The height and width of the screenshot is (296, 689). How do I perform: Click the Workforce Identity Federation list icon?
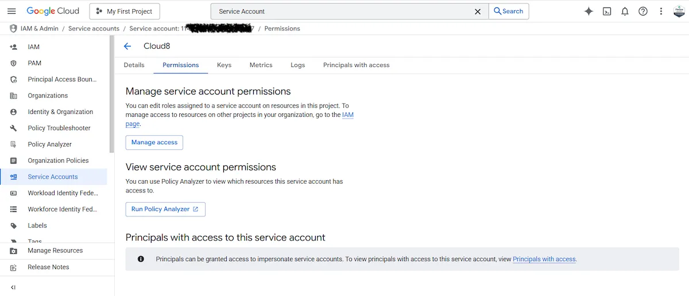point(13,210)
